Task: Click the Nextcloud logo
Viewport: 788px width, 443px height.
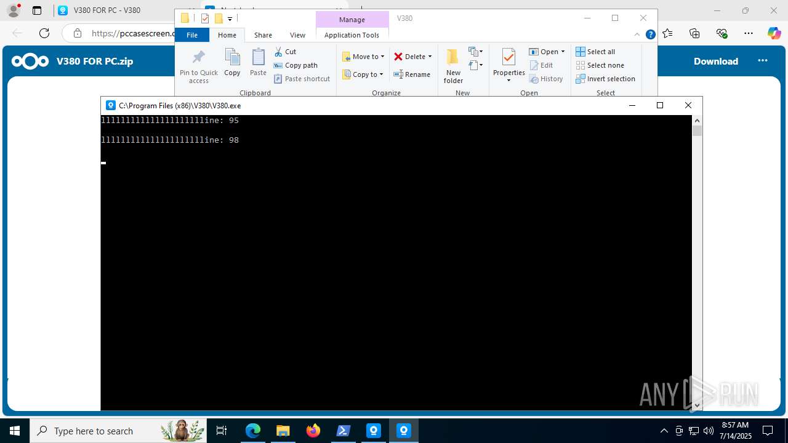Action: [30, 61]
